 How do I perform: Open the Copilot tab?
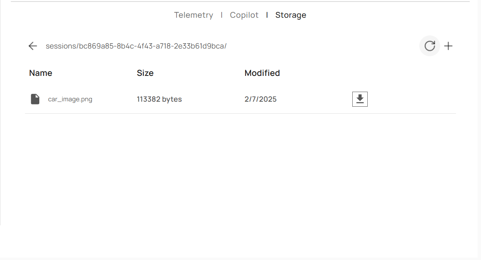click(244, 15)
